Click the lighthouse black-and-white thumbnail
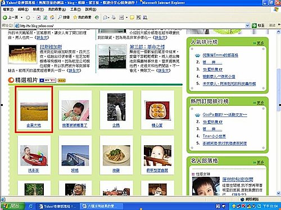 click(x=112, y=57)
